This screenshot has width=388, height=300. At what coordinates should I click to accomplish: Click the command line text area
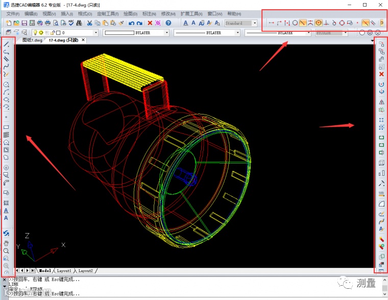coord(193,287)
